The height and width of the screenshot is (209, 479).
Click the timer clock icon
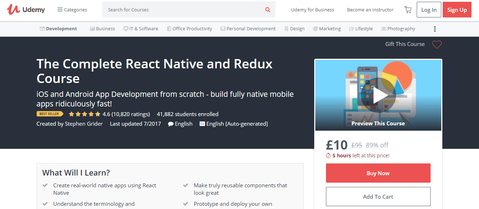pos(328,156)
